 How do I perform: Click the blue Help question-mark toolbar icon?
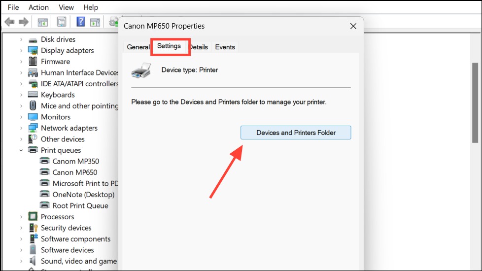coord(80,22)
